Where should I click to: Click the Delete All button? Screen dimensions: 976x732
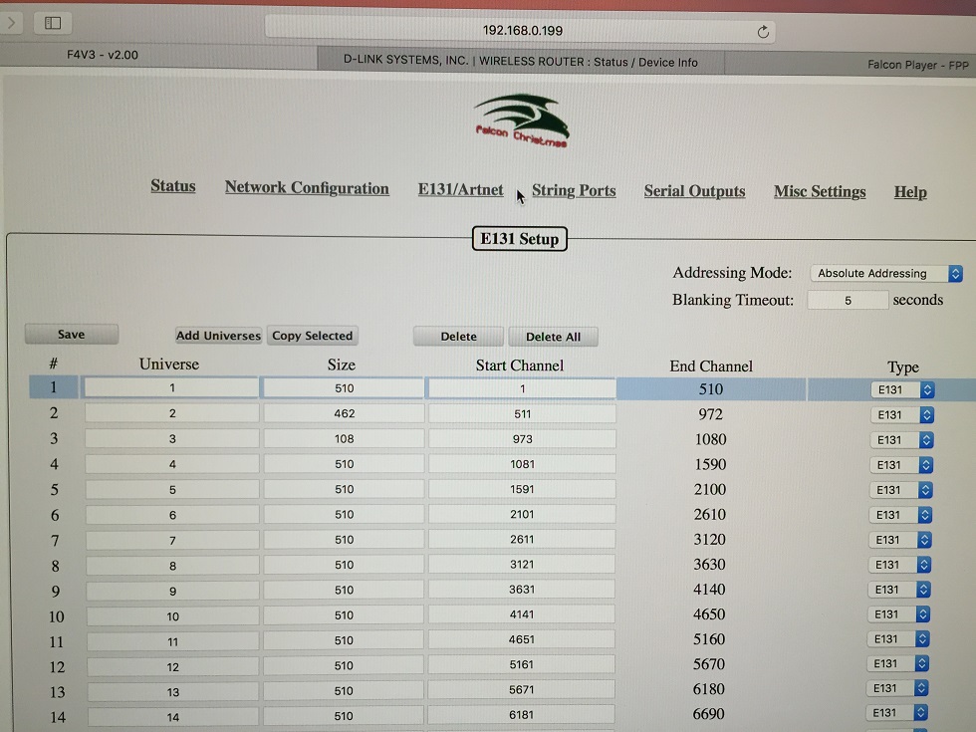click(x=553, y=337)
